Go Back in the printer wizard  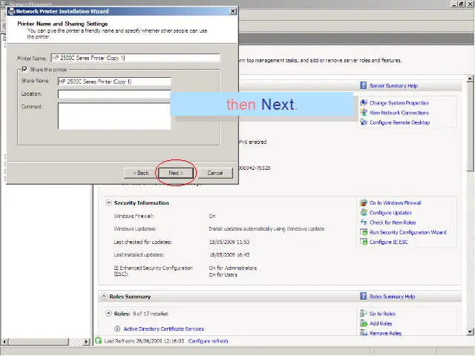point(141,173)
